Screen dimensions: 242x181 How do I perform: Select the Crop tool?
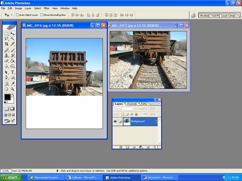click(x=6, y=44)
